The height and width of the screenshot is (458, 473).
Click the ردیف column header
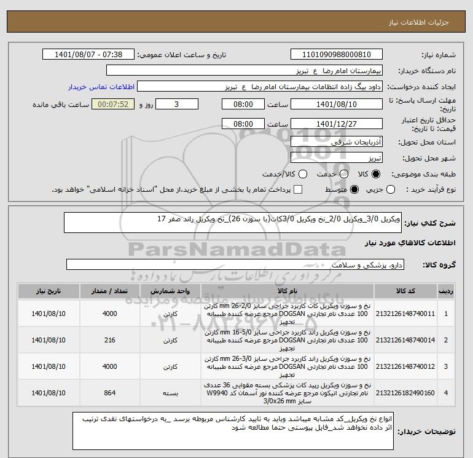(446, 291)
